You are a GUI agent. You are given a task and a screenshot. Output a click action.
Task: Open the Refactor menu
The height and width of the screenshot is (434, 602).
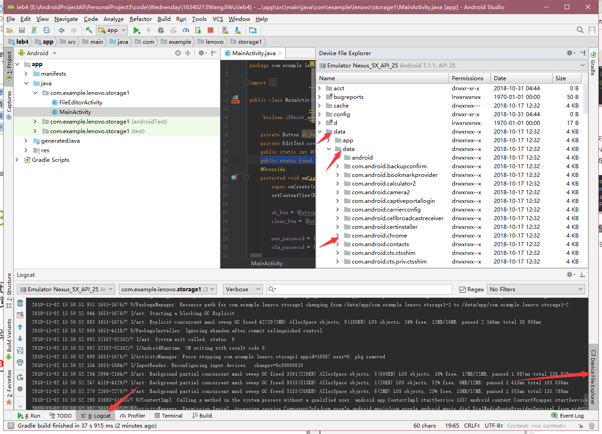(x=141, y=19)
